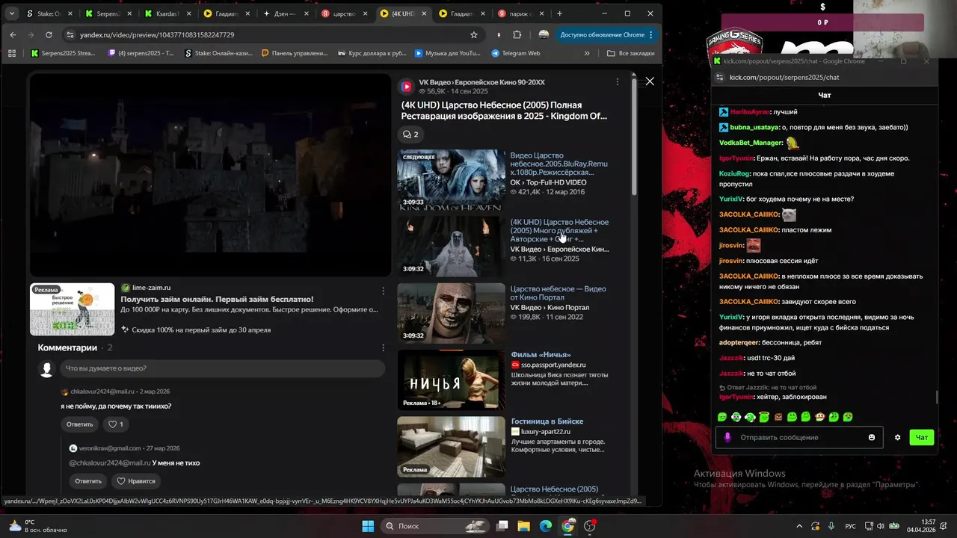Open lime-zaim.ru ad heading Получить займ онлайн

217,299
